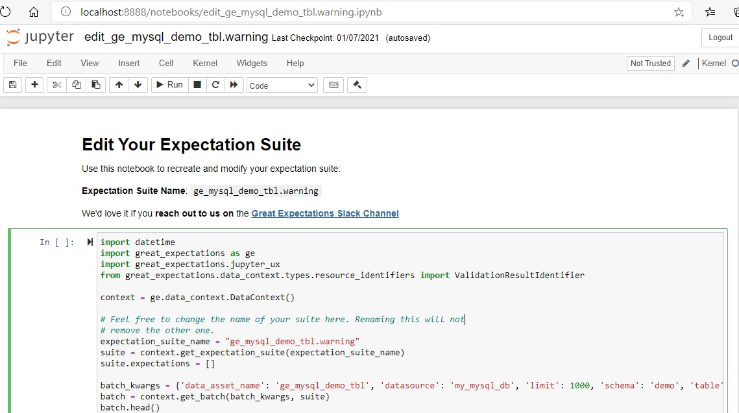Click the Logout button
The height and width of the screenshot is (413, 739).
point(720,38)
